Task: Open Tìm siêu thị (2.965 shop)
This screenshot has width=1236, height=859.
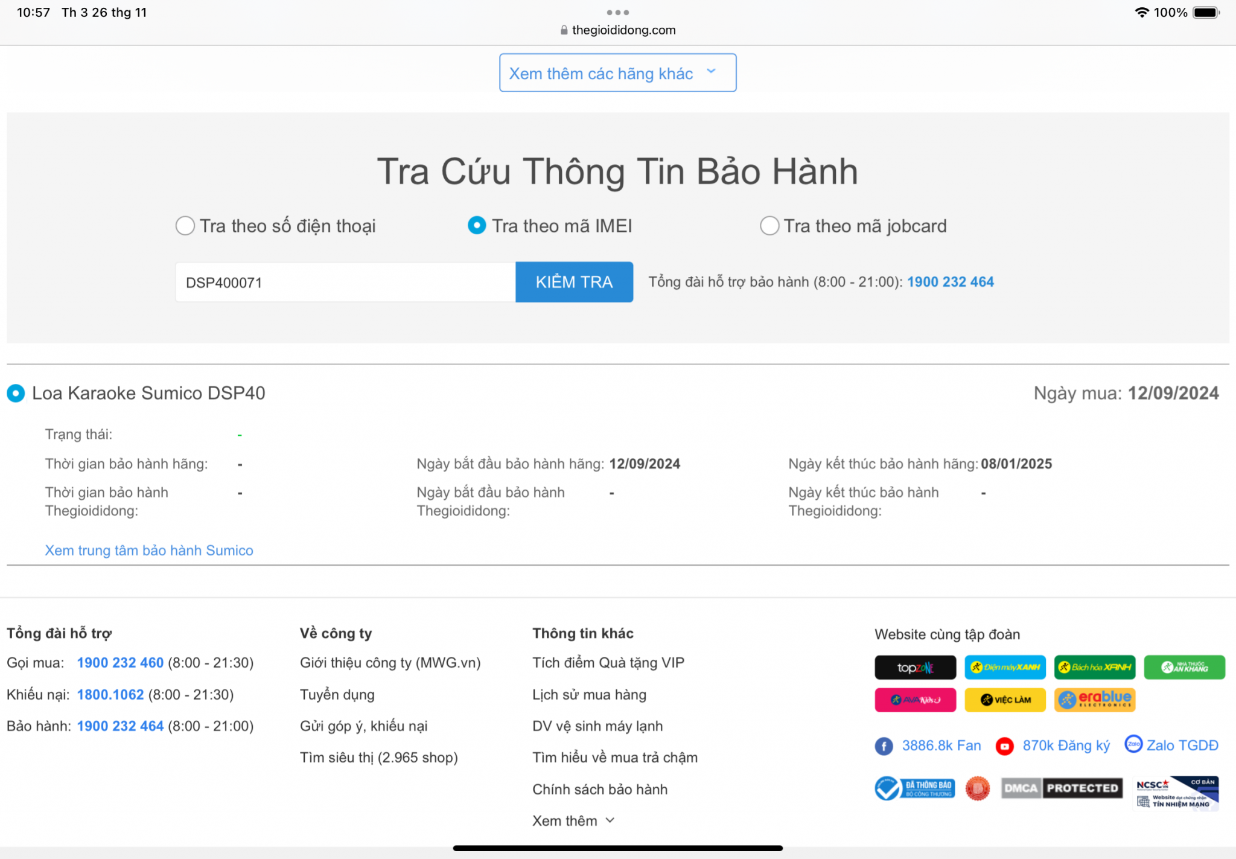Action: click(x=378, y=758)
